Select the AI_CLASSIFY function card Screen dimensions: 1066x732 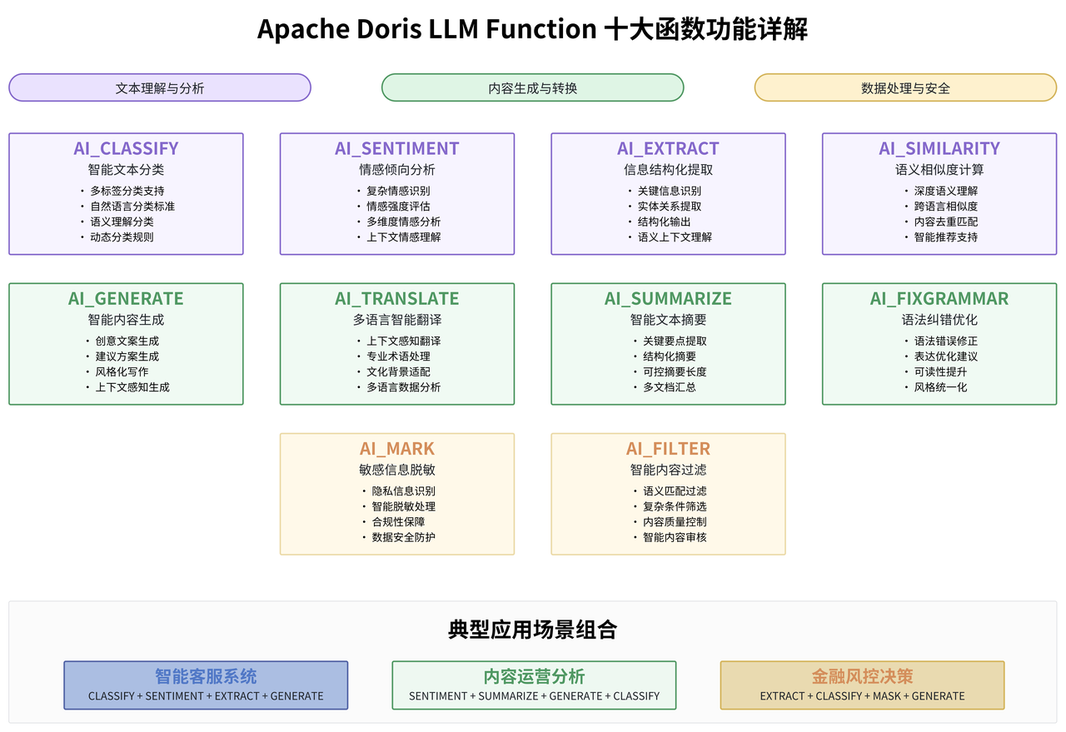[x=125, y=193]
